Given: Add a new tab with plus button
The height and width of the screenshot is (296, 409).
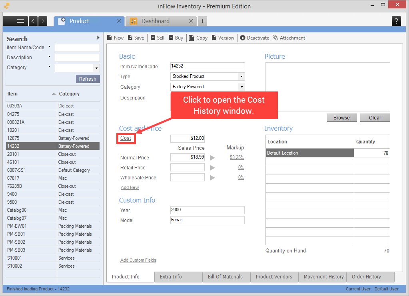Looking at the screenshot, I should 202,21.
